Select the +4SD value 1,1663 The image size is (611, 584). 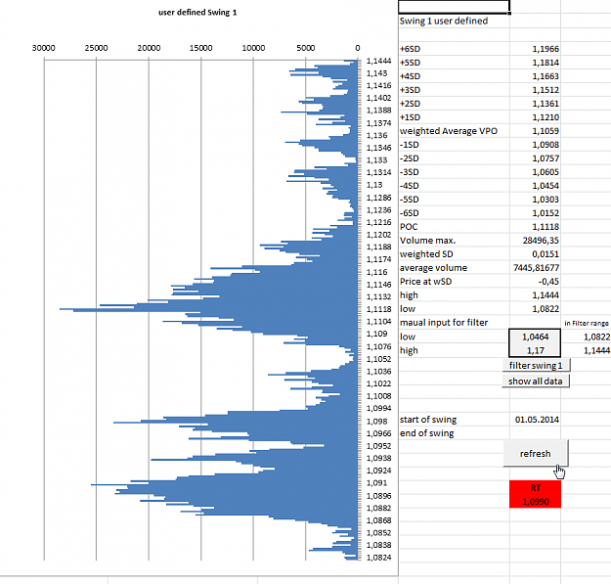(546, 76)
